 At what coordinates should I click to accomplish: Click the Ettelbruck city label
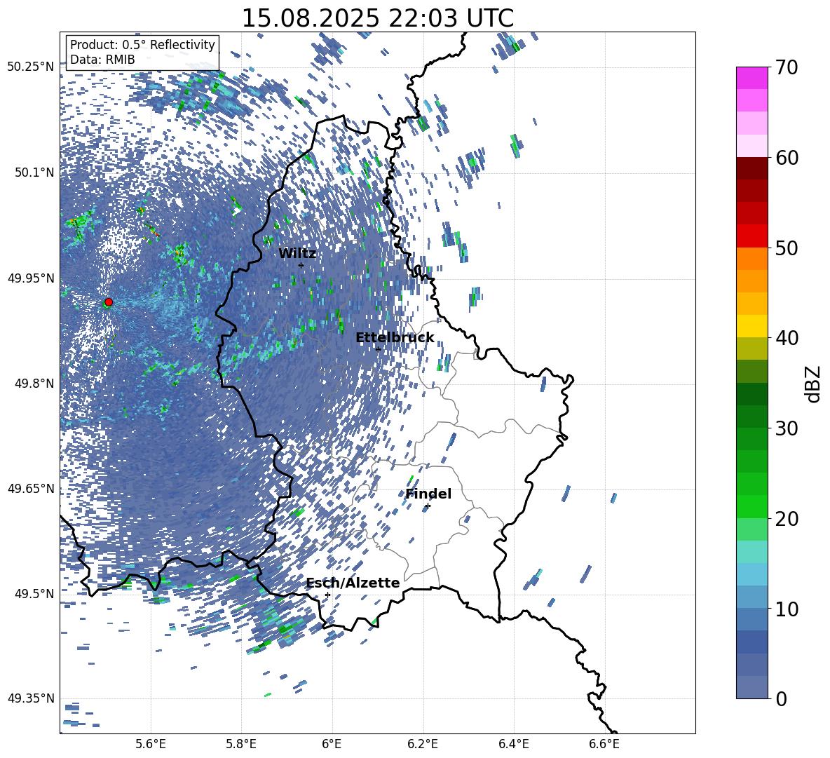[395, 338]
